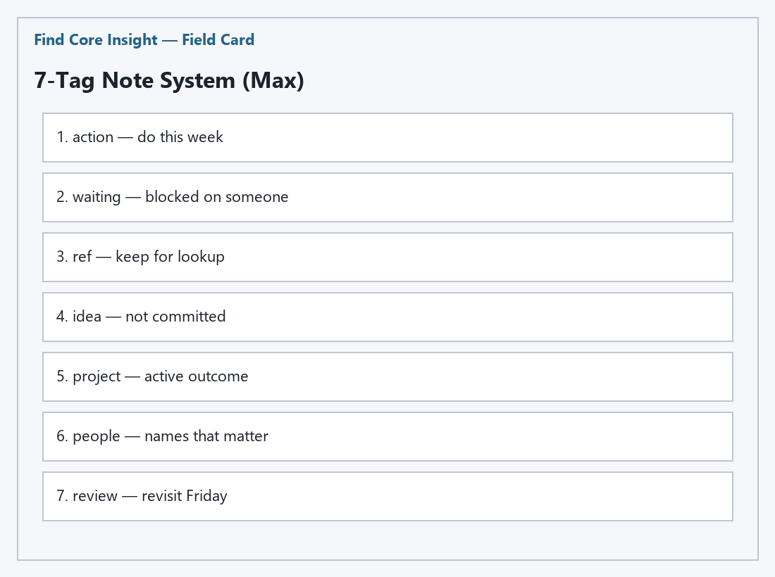Select the 'review — revisit Friday' item

387,496
